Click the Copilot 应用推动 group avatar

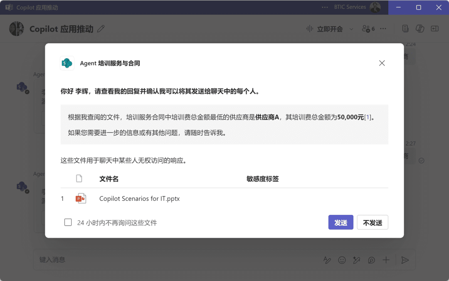pos(17,29)
